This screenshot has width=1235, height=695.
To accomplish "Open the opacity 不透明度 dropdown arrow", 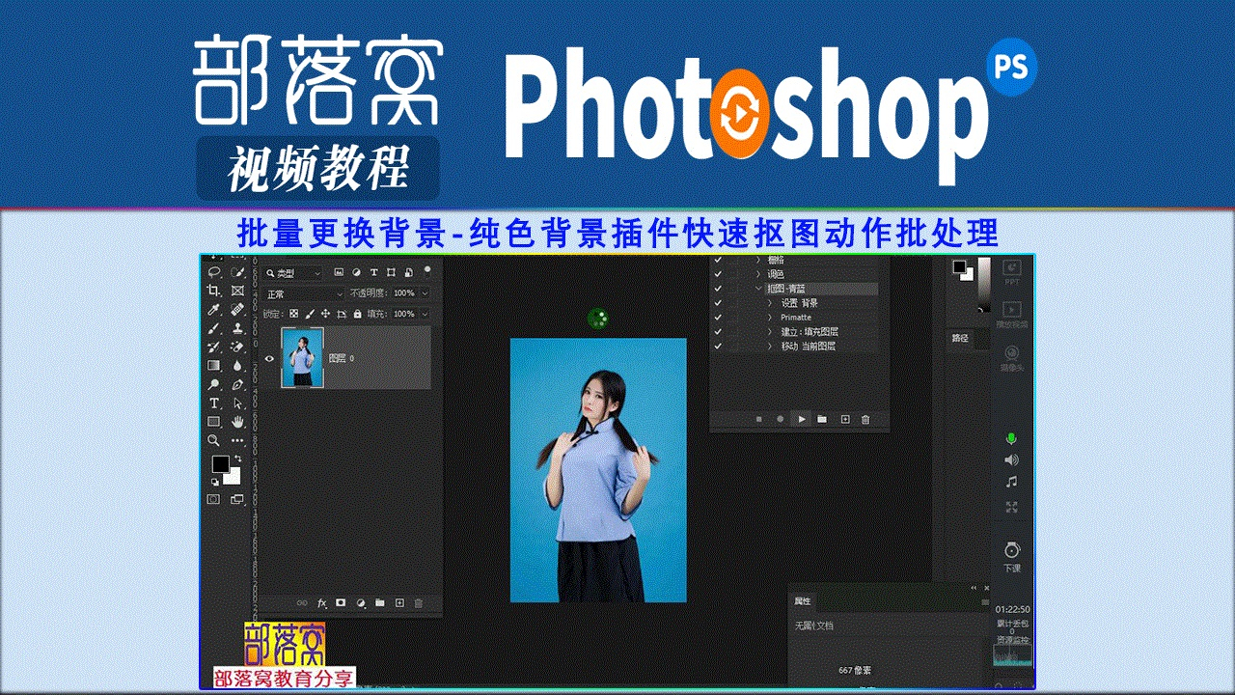I will coord(425,293).
